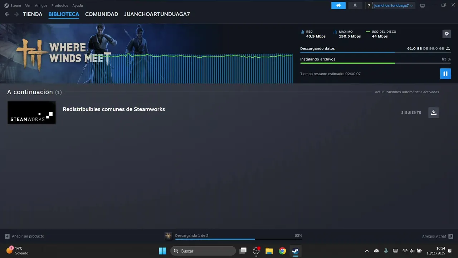Click the download icon beside 96,0 GB
Viewport: 458px width, 258px height.
448,48
